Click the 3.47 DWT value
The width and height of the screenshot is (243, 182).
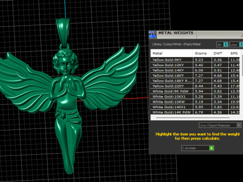tap(218, 65)
